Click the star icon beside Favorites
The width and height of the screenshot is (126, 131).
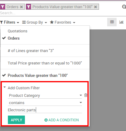pos(52,22)
